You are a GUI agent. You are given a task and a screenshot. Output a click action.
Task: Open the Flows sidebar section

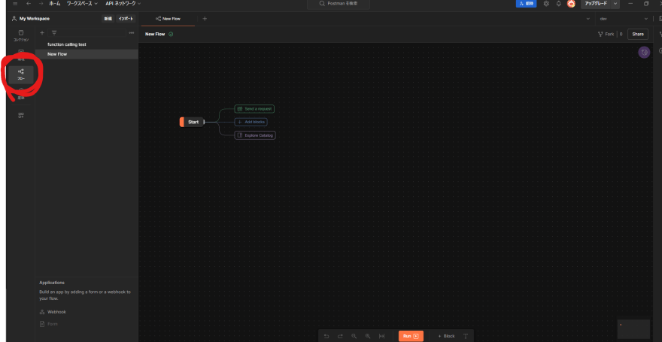click(21, 74)
